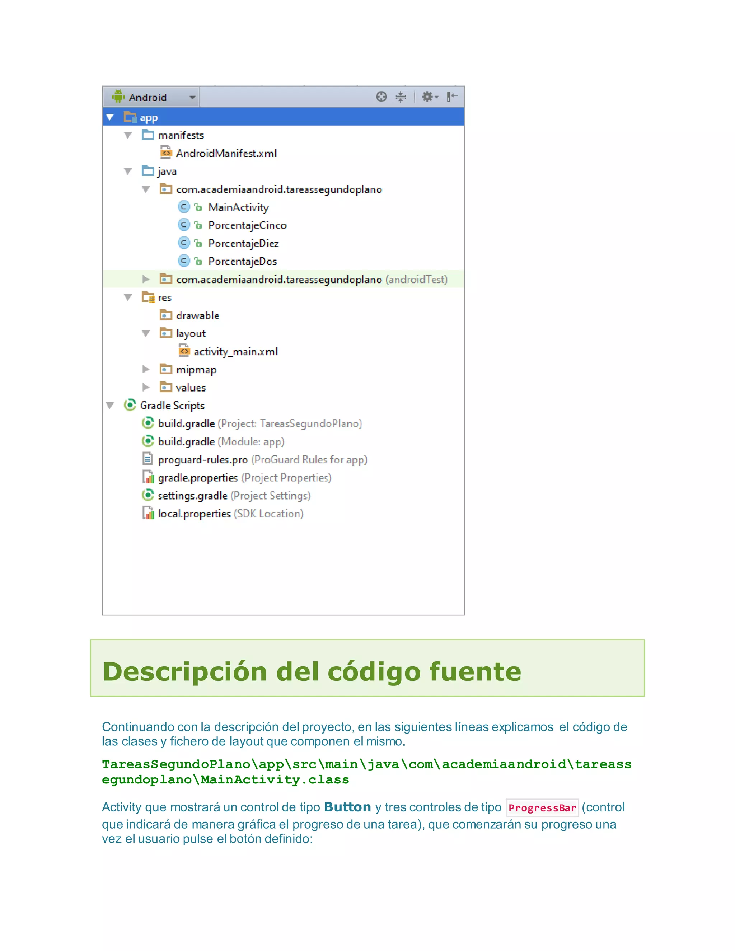Select build.gradle Module app entry
Viewport: 735px width, 951px height.
click(x=221, y=441)
